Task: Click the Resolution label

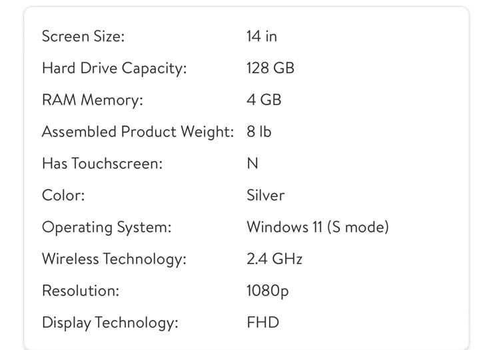Action: tap(81, 291)
